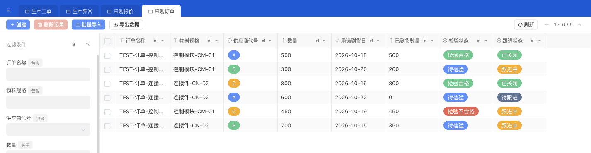Open 跟进状态 column dropdown menu
This screenshot has width=591, height=153.
pos(540,41)
